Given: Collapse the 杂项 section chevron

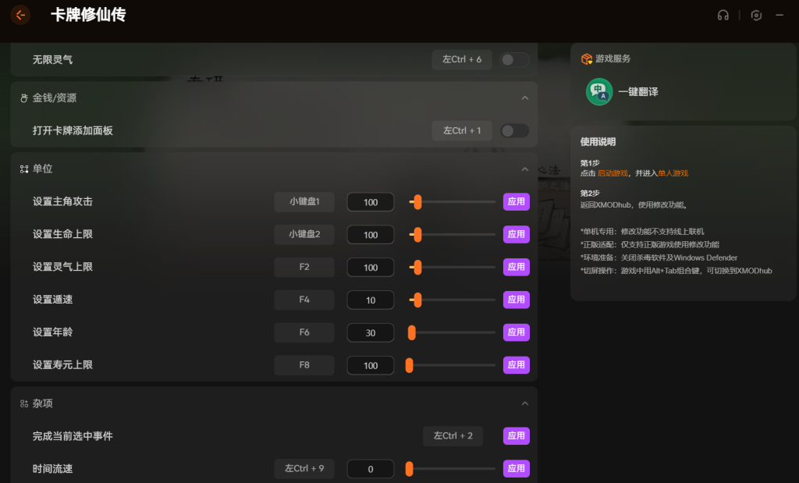Looking at the screenshot, I should 524,403.
